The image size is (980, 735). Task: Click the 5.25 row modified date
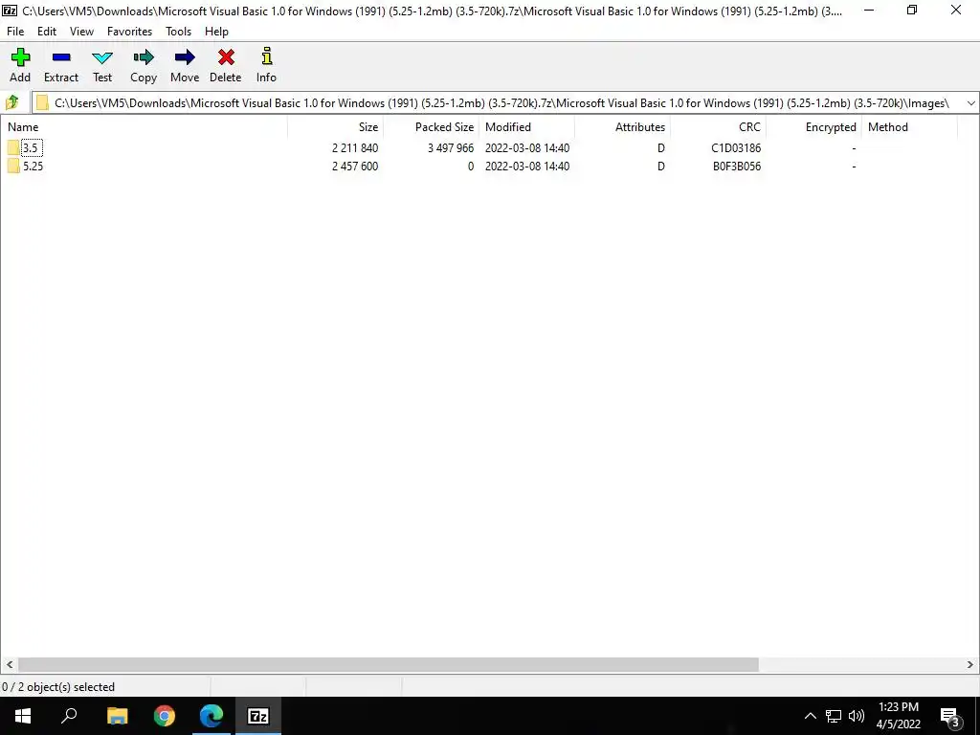527,167
